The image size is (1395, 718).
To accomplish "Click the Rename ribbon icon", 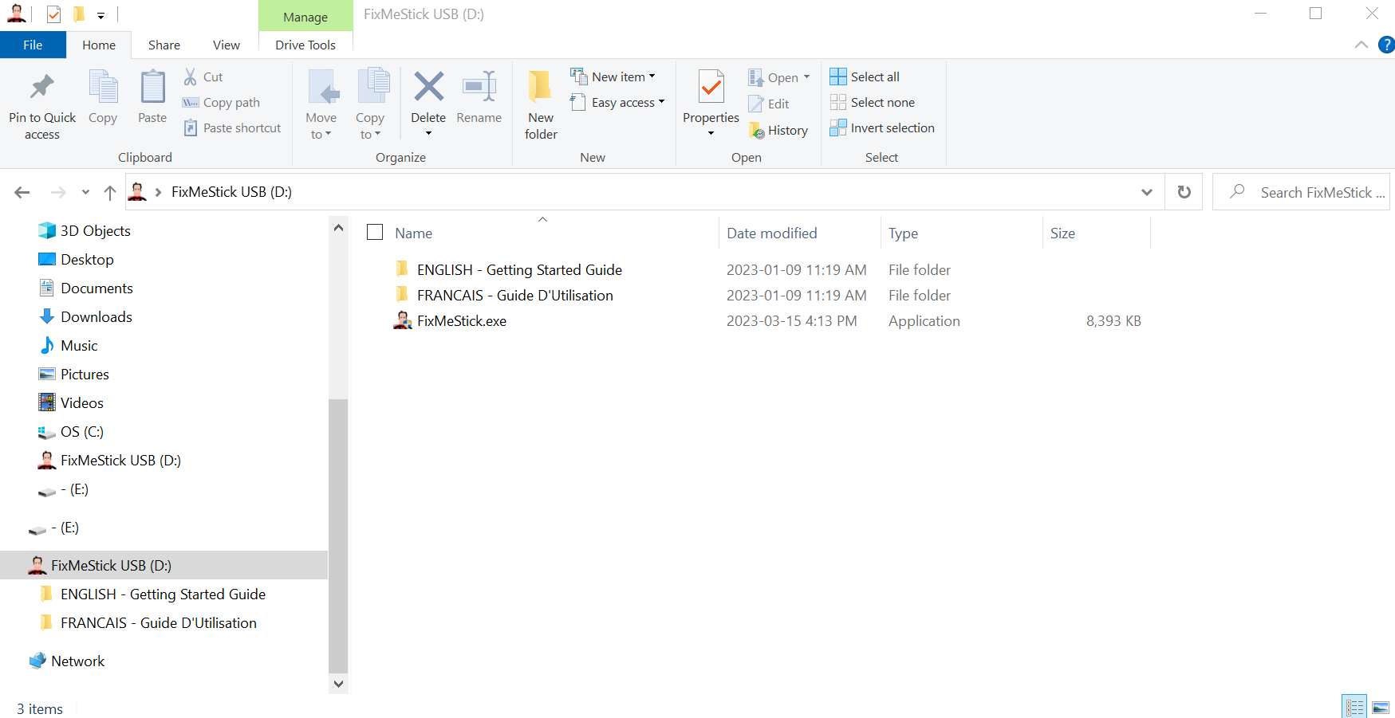I will 479,87.
